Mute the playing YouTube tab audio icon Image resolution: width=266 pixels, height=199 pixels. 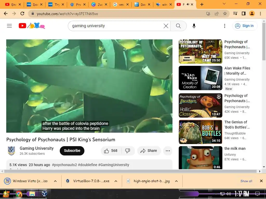(188, 4)
